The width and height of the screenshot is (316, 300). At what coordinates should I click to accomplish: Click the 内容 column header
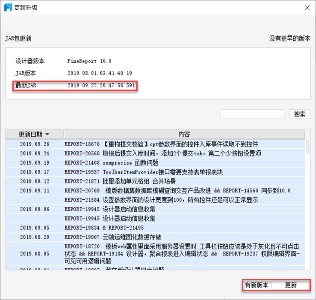(x=184, y=134)
